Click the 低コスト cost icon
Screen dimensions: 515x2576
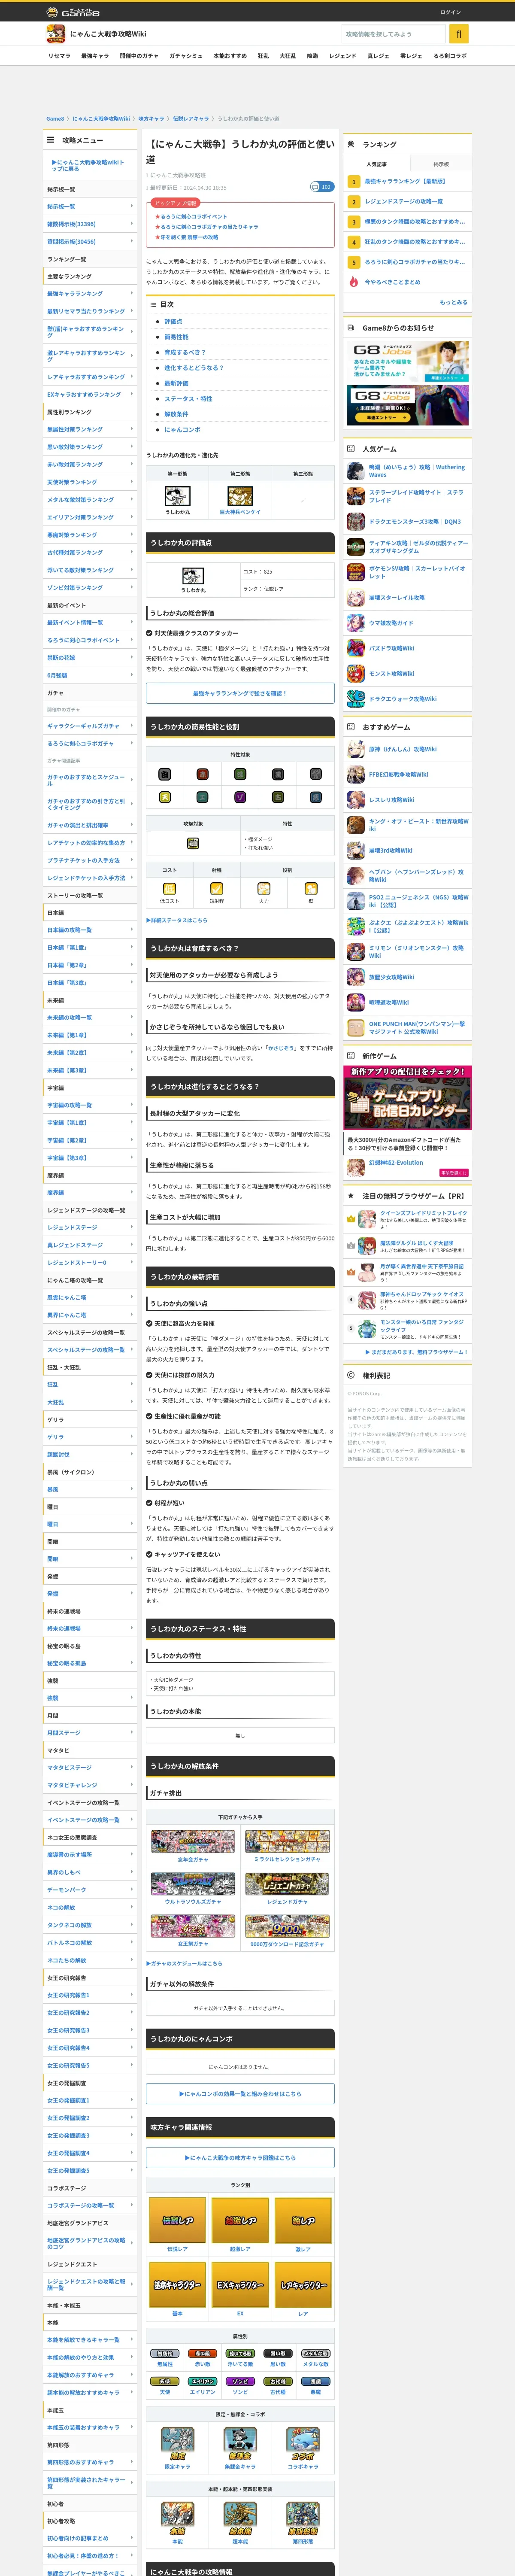click(169, 889)
